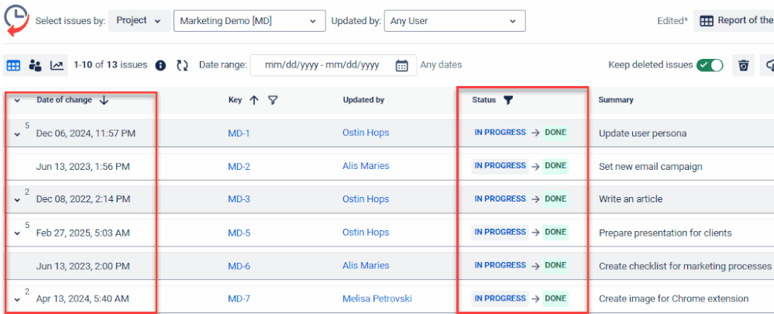Click the date range input field
The image size is (774, 314).
pos(333,65)
